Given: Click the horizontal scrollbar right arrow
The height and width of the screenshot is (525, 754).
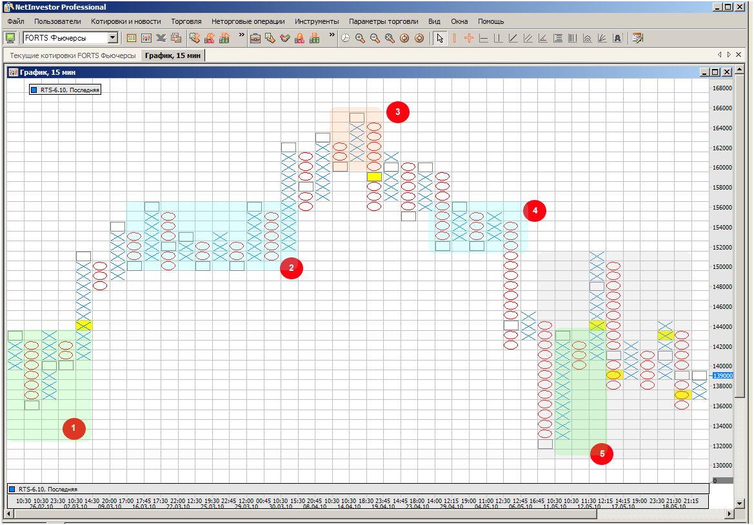Looking at the screenshot, I should (x=730, y=514).
